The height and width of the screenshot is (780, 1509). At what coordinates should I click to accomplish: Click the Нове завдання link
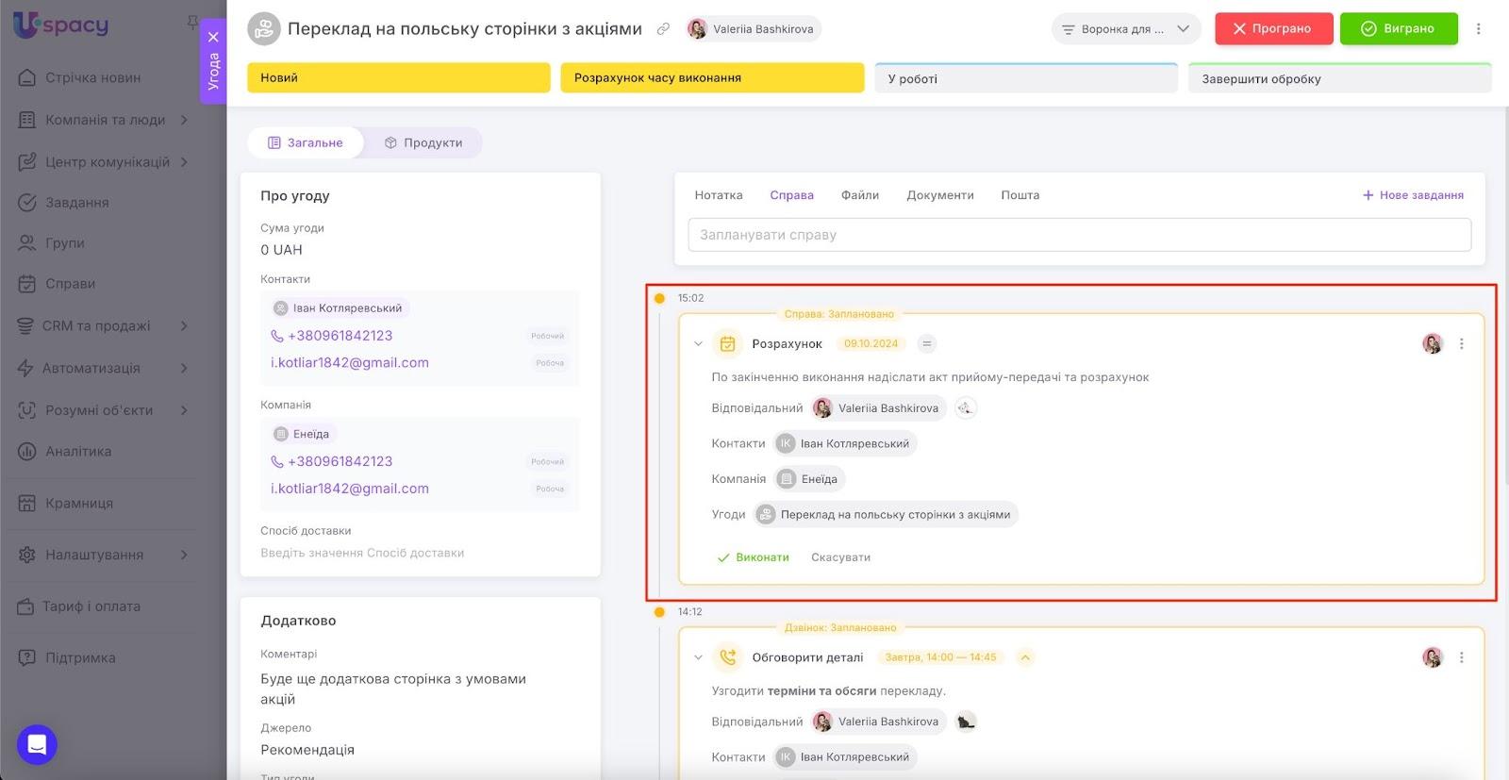[1413, 195]
